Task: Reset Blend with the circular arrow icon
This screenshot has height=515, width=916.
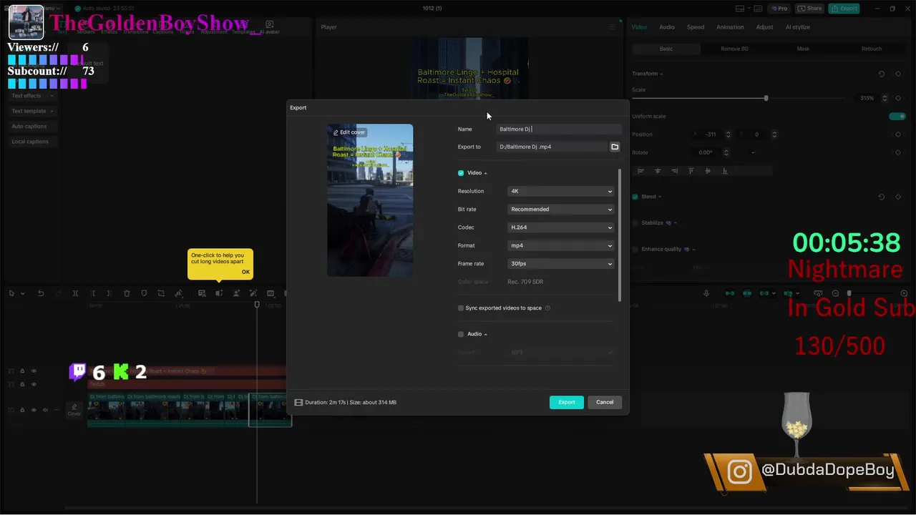Action: [881, 197]
